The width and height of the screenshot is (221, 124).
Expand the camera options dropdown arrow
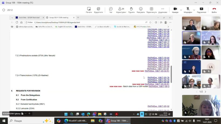coord(180,9)
